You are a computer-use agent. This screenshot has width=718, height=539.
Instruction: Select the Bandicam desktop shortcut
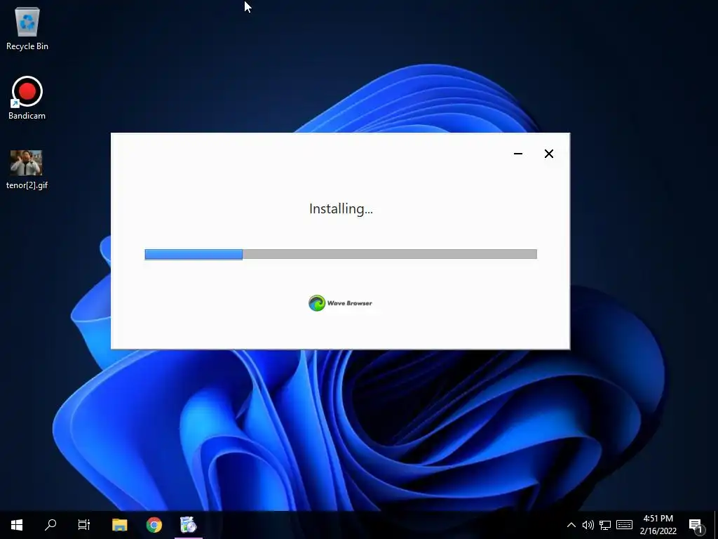tap(27, 98)
